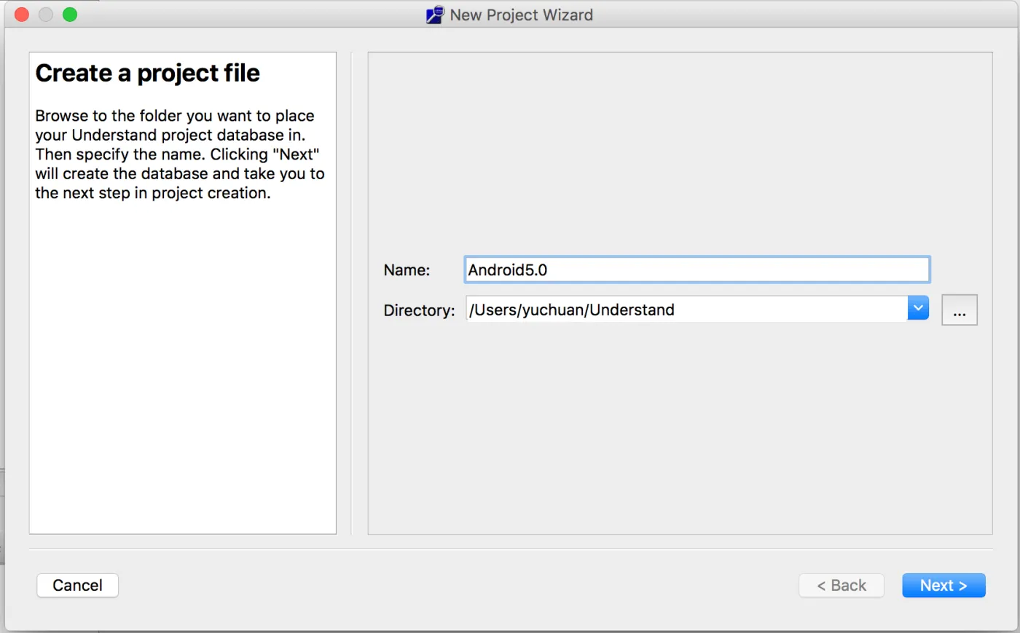Viewport: 1020px width, 633px height.
Task: Click blank space in the left description panel
Action: click(x=182, y=364)
